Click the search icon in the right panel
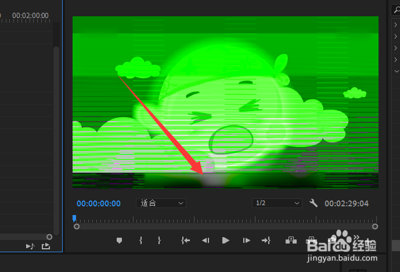This screenshot has height=272, width=400. pyautogui.click(x=397, y=10)
